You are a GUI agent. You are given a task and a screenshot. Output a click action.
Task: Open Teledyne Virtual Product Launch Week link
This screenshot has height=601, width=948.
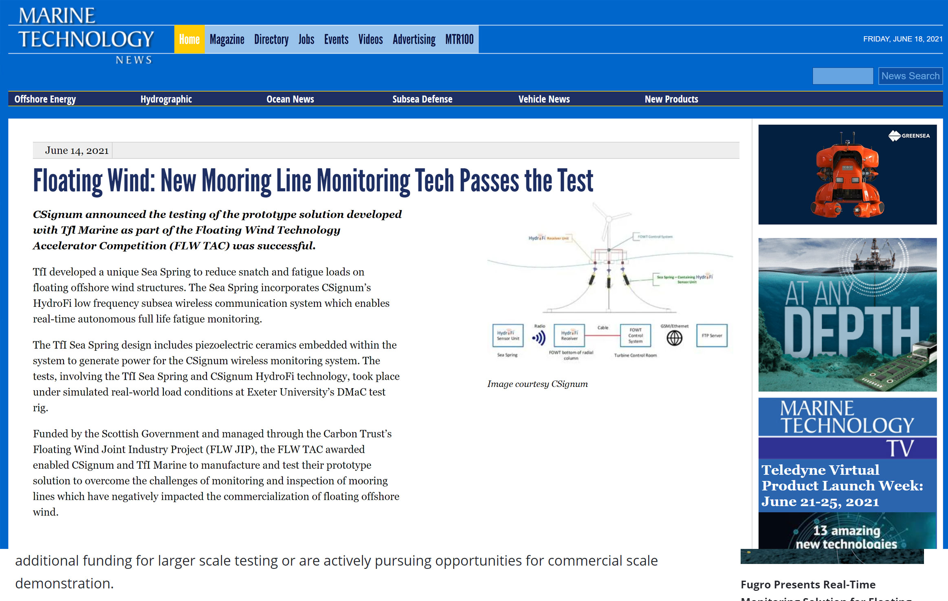pyautogui.click(x=842, y=485)
